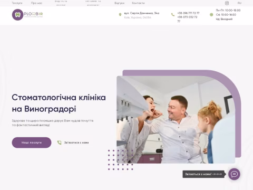Click the green location pin icon

click(120, 14)
